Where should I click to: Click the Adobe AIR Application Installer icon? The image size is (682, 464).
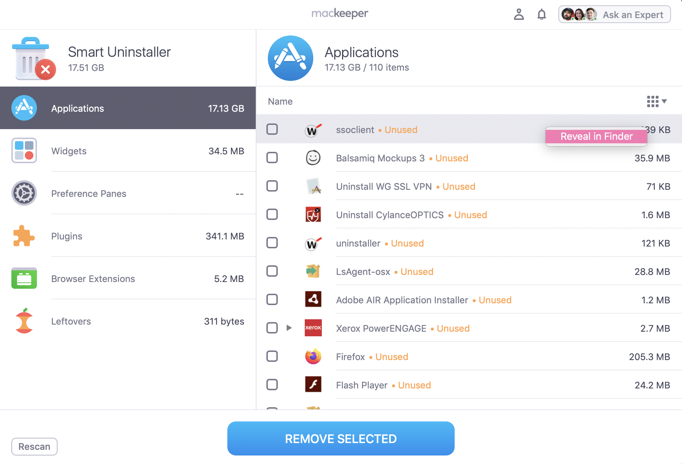point(313,299)
